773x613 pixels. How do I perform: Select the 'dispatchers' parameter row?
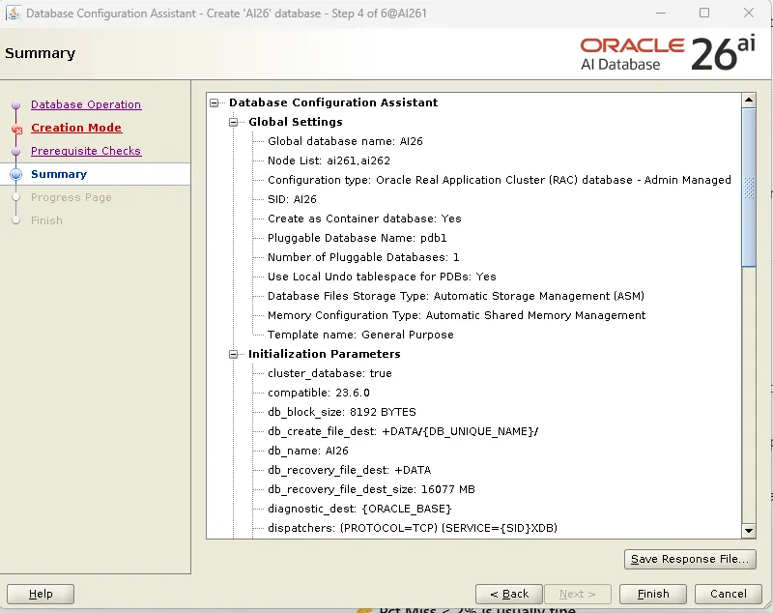click(x=413, y=528)
